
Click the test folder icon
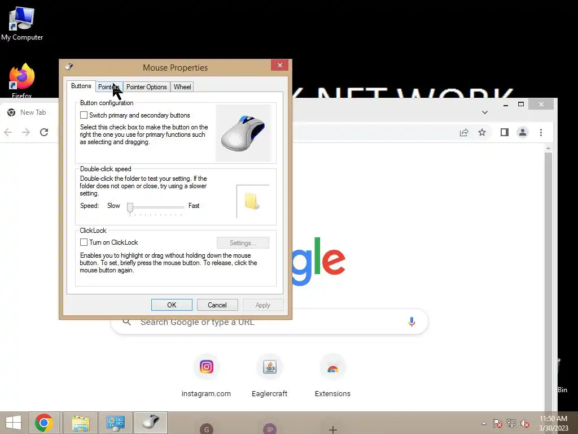point(252,202)
